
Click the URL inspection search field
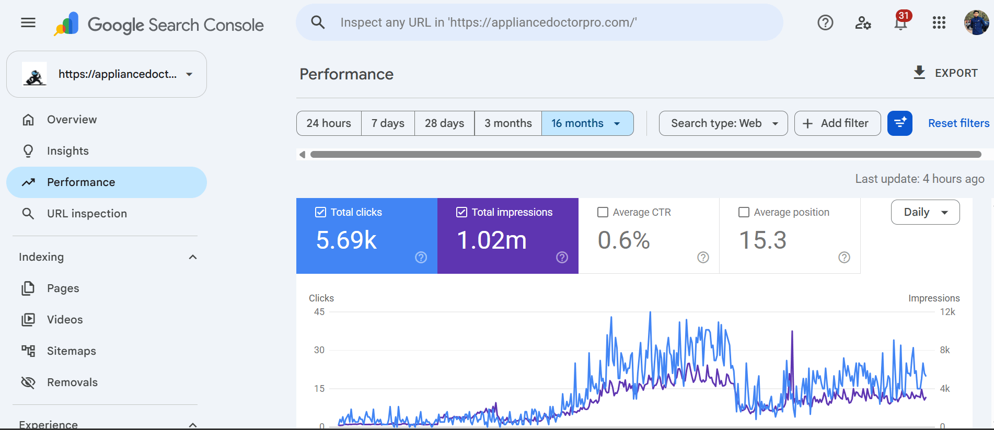[539, 22]
